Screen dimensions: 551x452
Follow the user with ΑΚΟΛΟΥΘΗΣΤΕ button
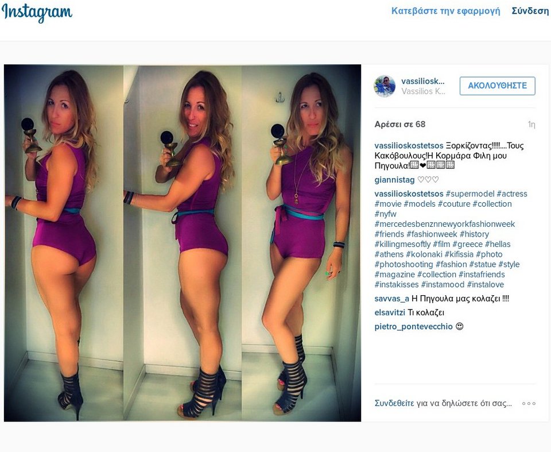click(x=497, y=86)
